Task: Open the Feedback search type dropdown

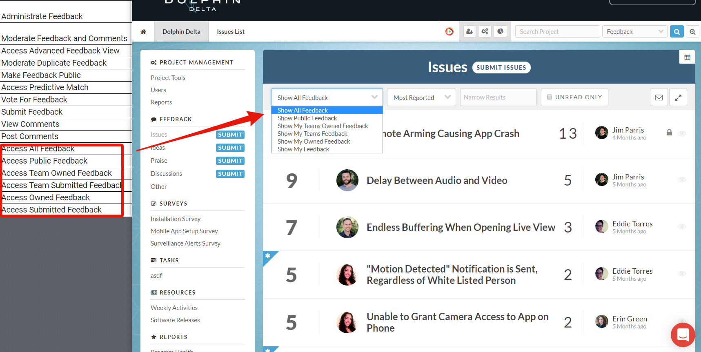Action: pos(635,31)
